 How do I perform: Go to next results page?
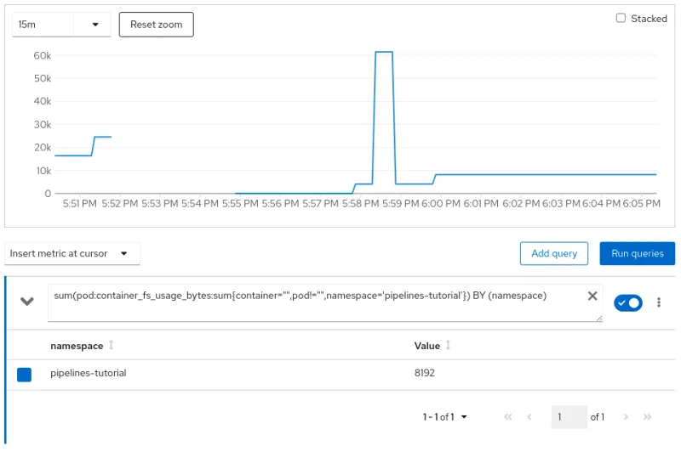point(626,417)
